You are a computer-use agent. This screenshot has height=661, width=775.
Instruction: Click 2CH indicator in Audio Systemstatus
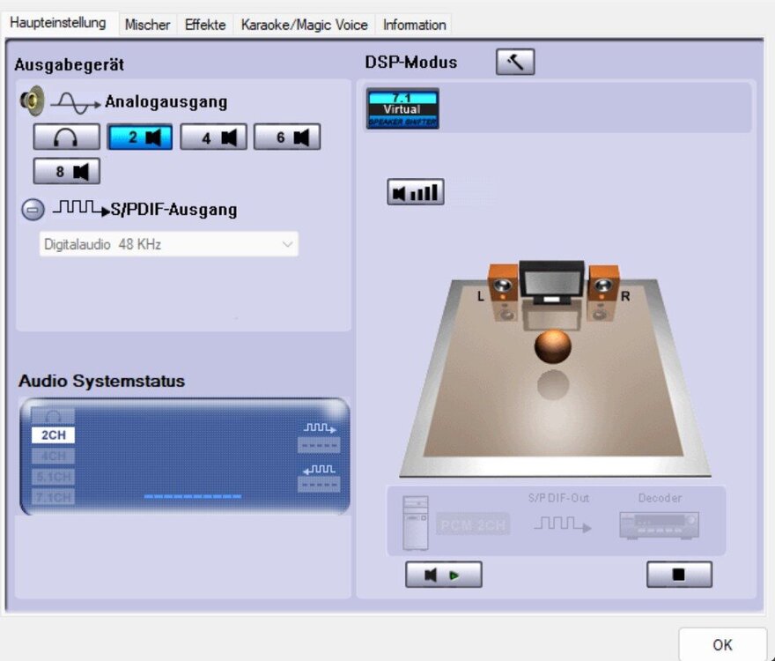tap(53, 434)
